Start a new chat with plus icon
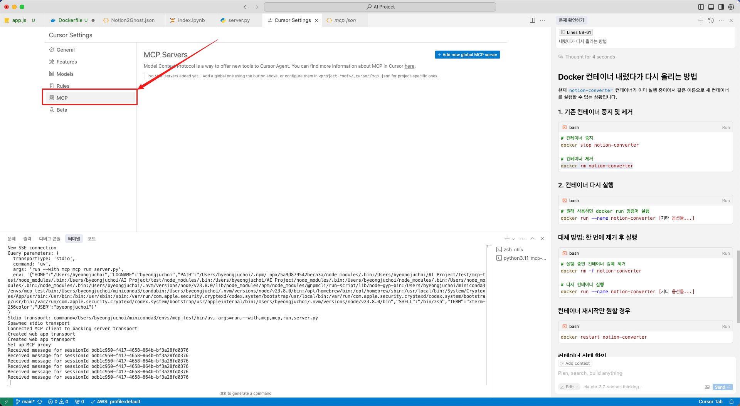The height and width of the screenshot is (406, 740). [701, 20]
